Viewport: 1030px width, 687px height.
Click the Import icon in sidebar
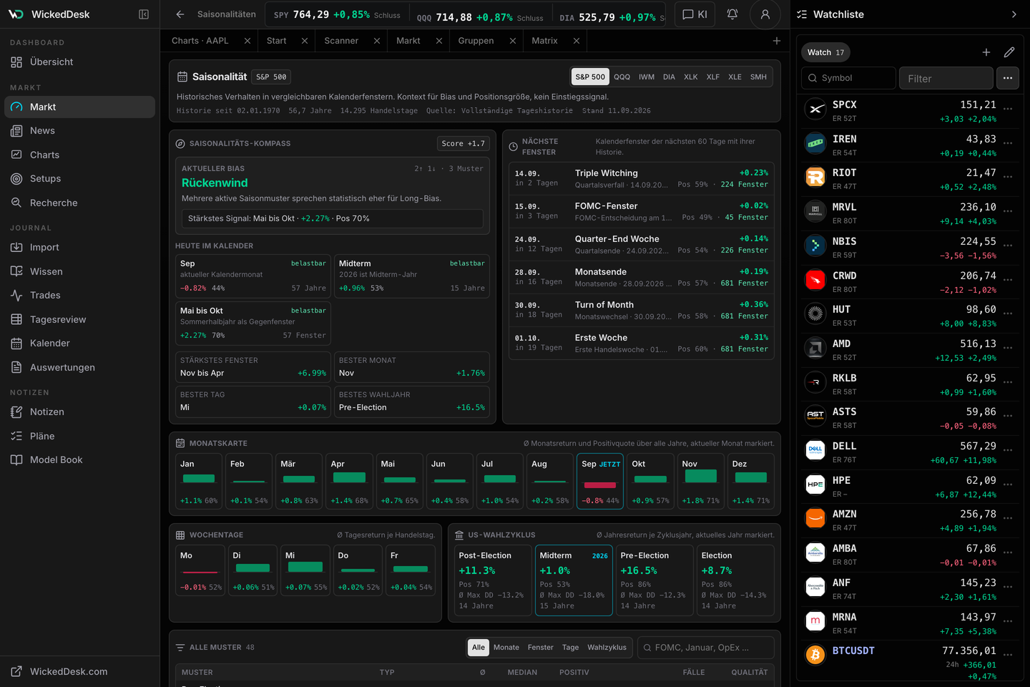(16, 248)
